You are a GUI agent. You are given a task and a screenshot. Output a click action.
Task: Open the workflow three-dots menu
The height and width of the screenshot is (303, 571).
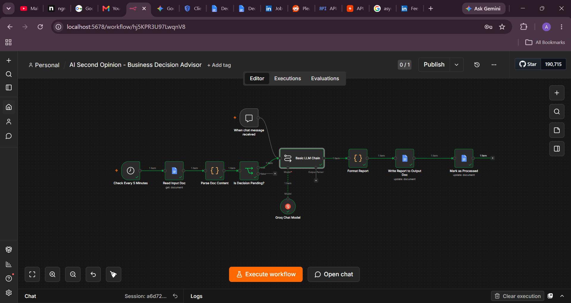(x=494, y=65)
